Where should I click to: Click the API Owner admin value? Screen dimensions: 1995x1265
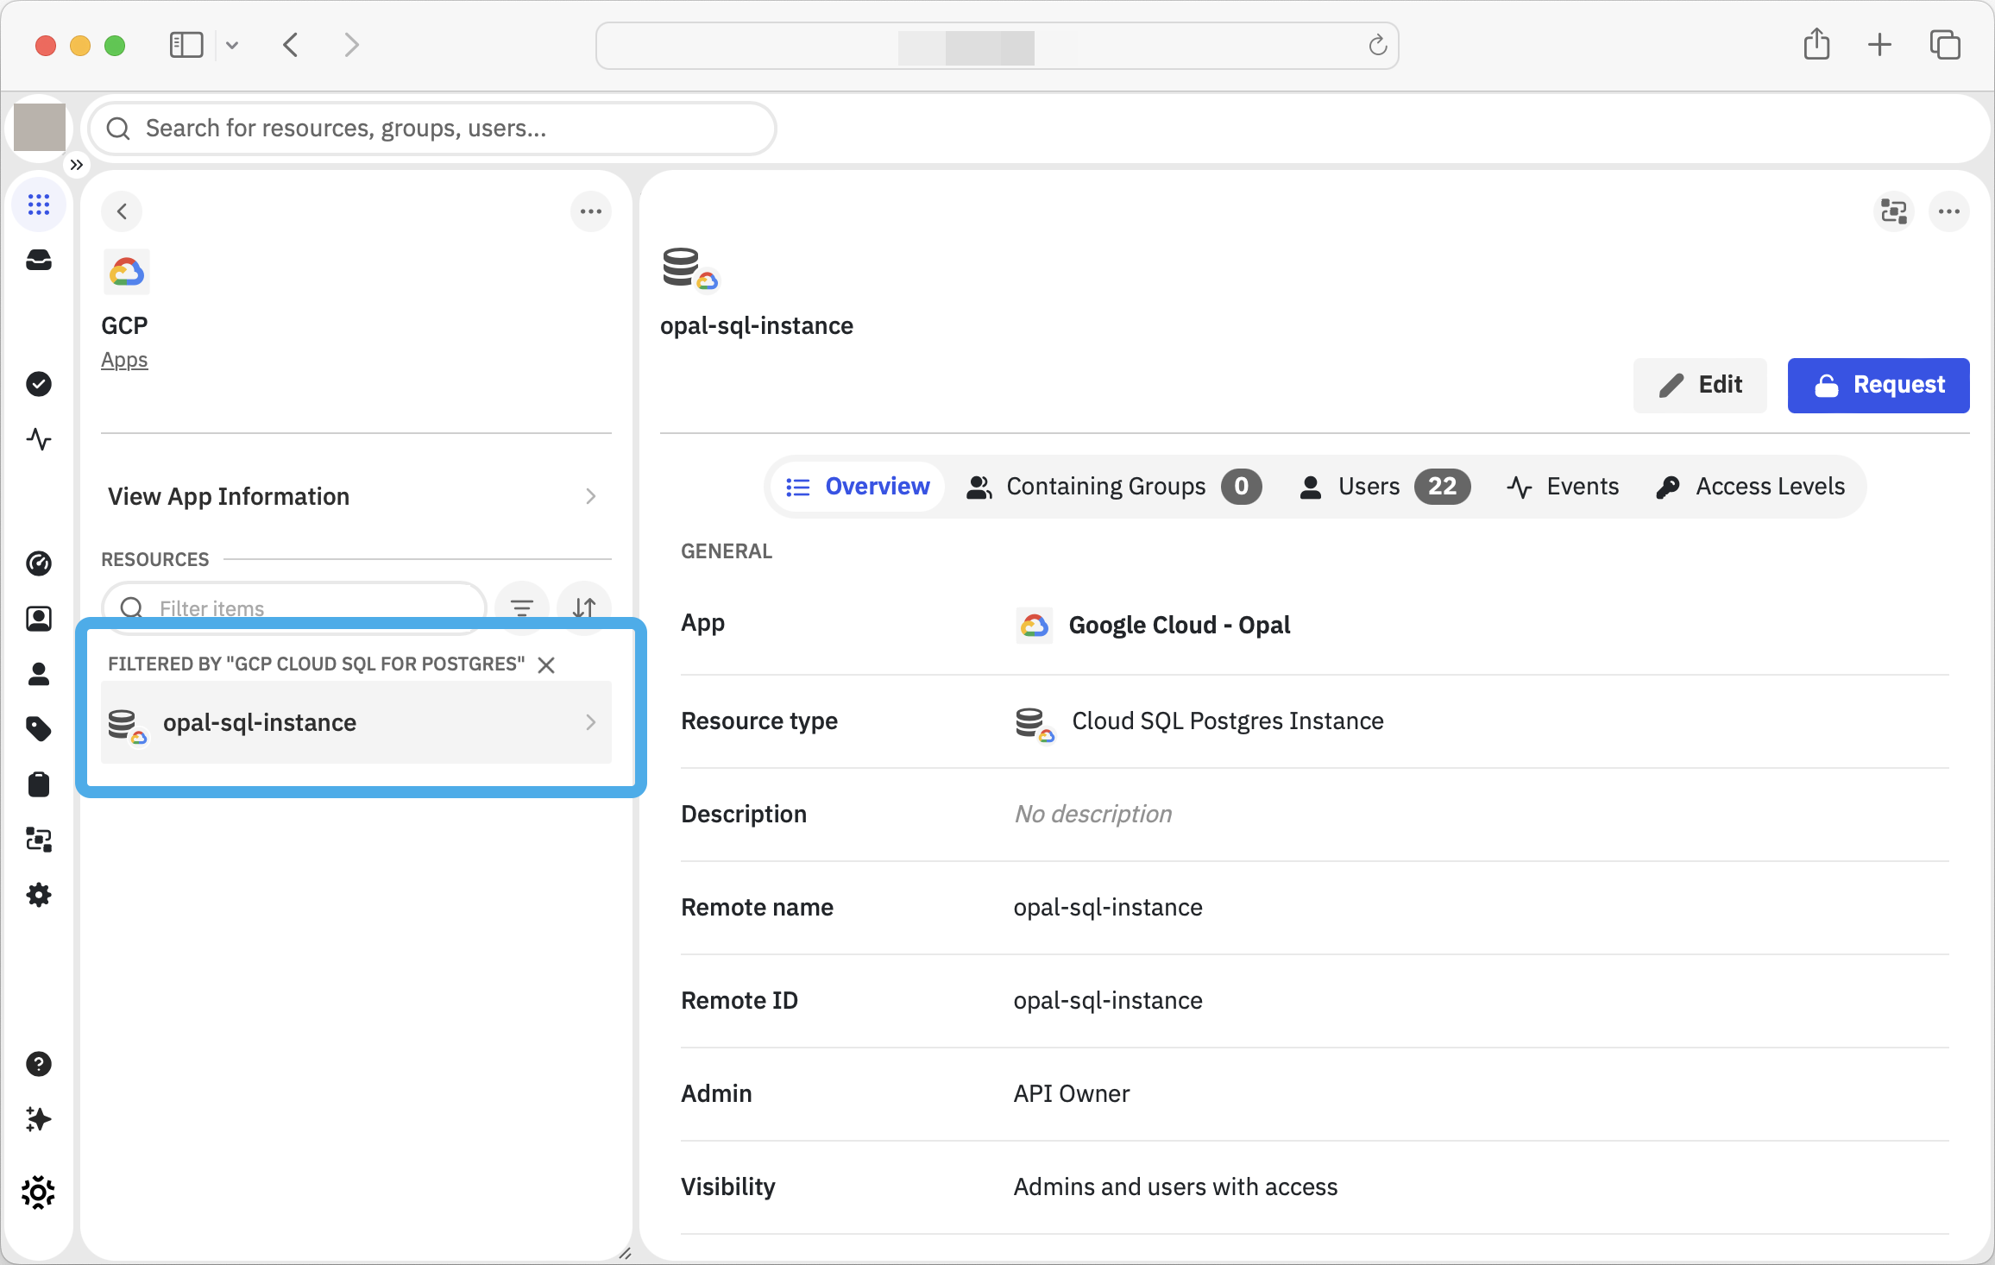coord(1072,1094)
